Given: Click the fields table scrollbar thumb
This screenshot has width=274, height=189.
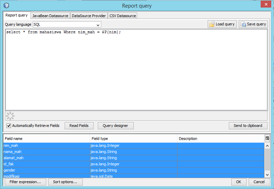Looking at the screenshot, I should (x=267, y=160).
